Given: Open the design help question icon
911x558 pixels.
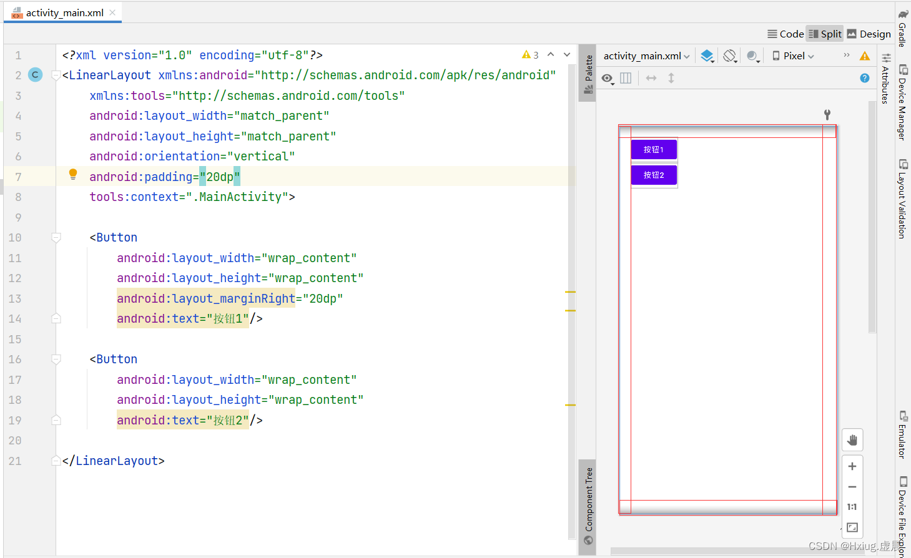Looking at the screenshot, I should tap(865, 78).
